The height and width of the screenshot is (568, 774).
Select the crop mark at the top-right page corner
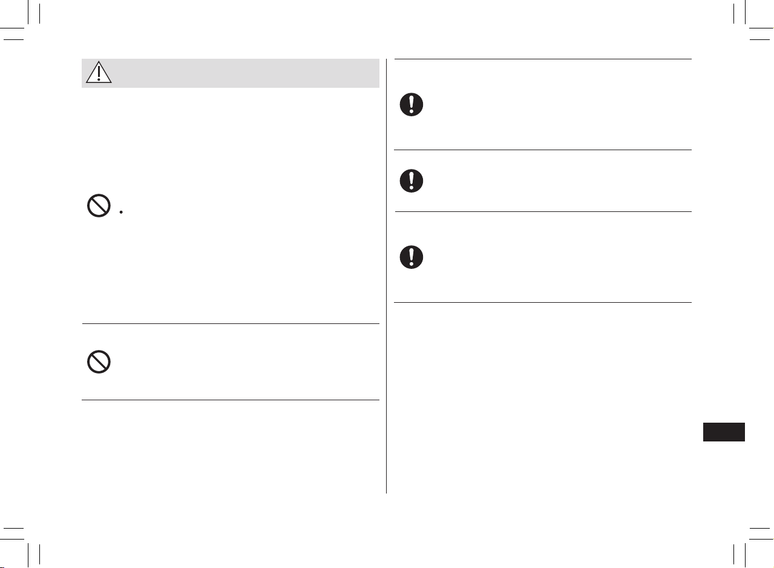coord(750,24)
